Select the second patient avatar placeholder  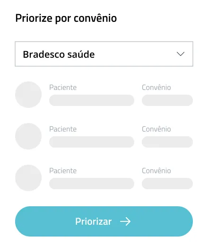point(28,136)
